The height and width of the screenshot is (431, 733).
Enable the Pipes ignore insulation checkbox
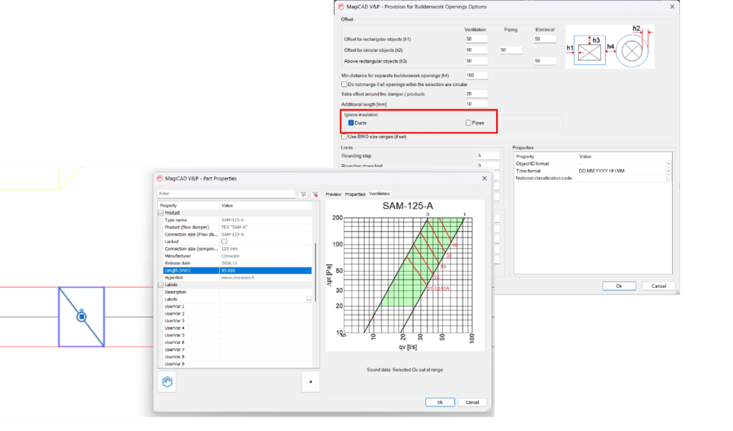click(x=468, y=123)
